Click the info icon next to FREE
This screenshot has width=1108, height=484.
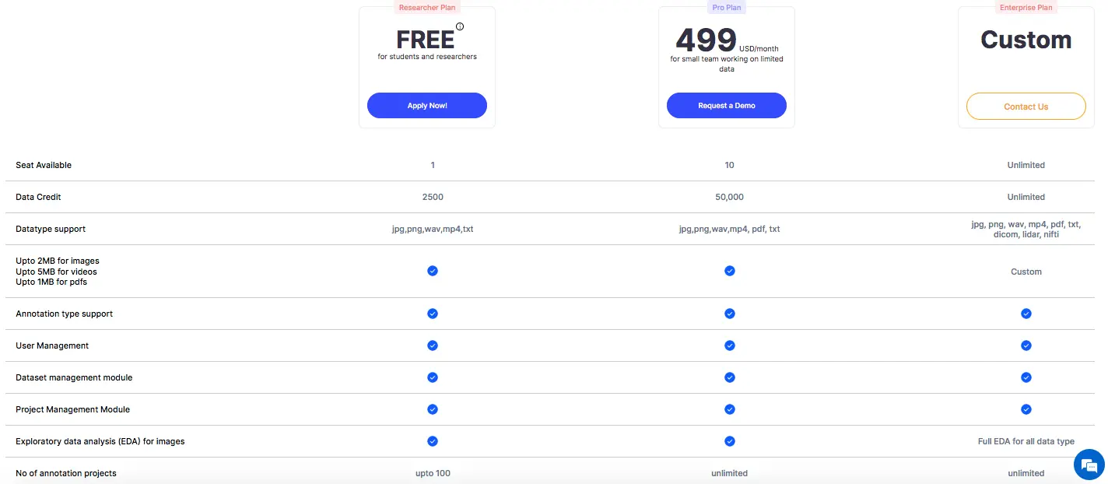tap(460, 26)
